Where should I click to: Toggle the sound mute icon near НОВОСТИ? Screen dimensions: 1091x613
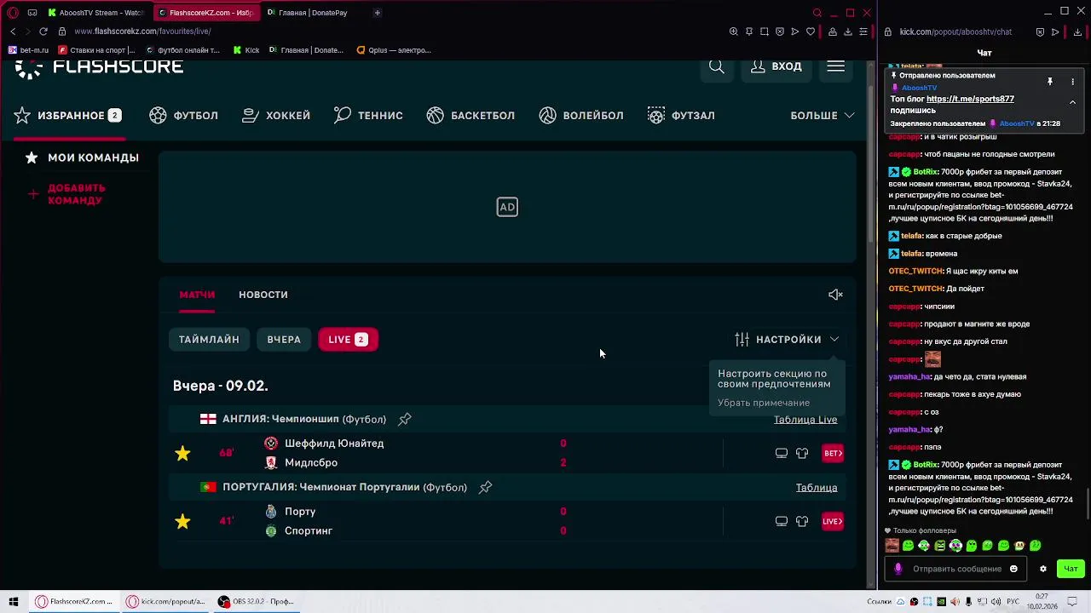pos(835,295)
